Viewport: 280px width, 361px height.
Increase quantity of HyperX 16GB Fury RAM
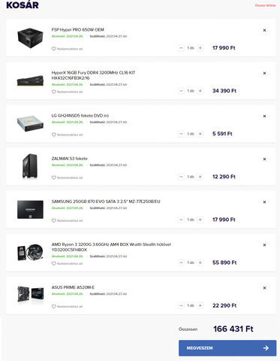tap(200, 91)
